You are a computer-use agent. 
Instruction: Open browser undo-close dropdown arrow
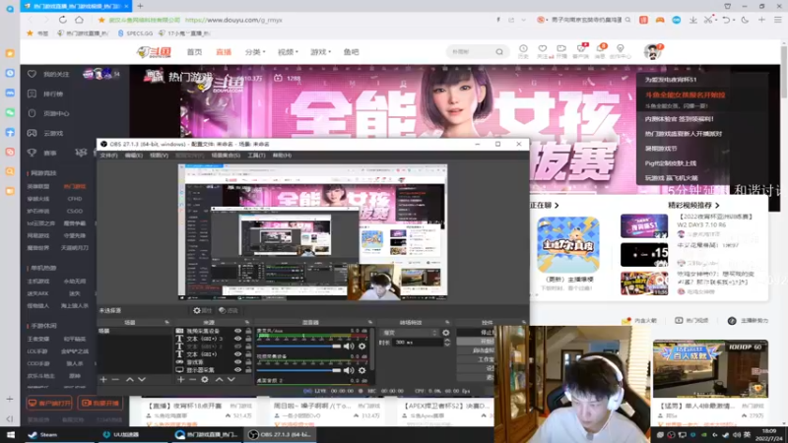[x=734, y=20]
